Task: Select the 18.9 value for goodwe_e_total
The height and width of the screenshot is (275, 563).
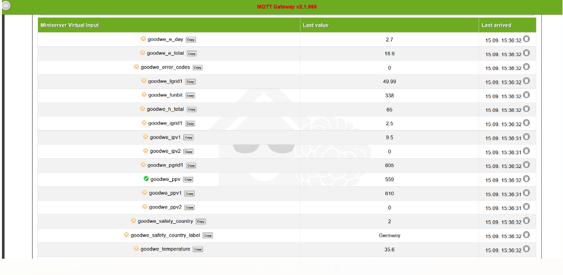Action: pyautogui.click(x=390, y=54)
